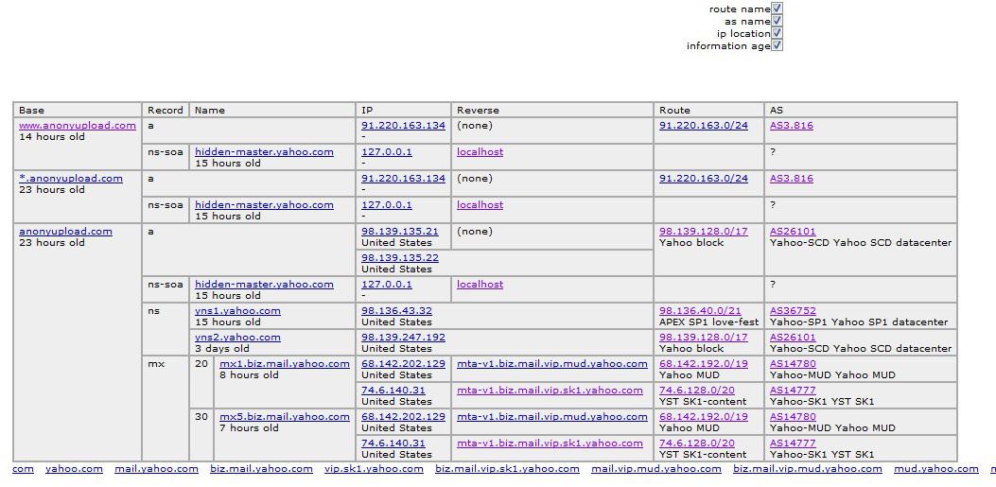Toggle the as name checkbox
The width and height of the screenshot is (996, 487).
click(777, 20)
